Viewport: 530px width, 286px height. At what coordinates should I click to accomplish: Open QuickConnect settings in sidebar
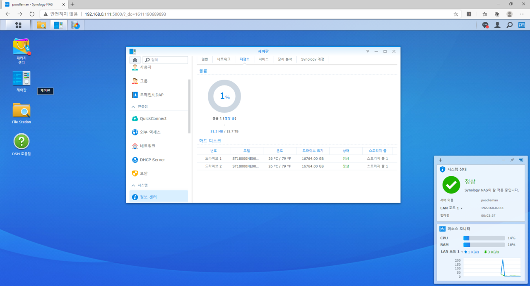pyautogui.click(x=153, y=118)
